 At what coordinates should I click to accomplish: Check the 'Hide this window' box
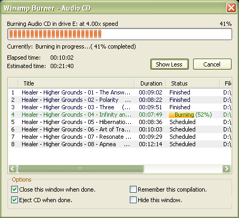[133, 200]
